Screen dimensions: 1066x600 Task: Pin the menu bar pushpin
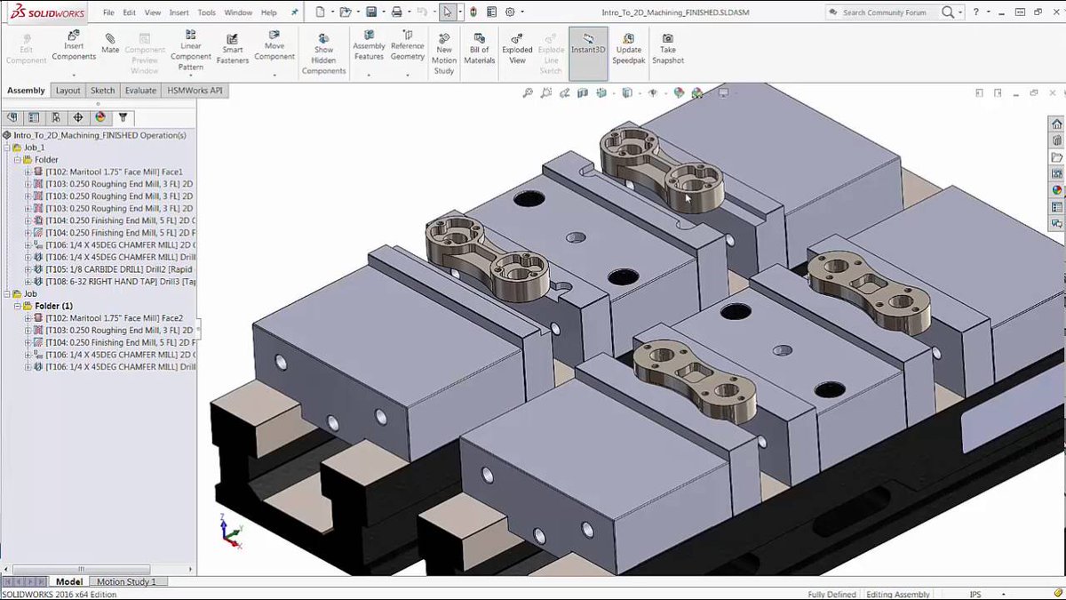(x=294, y=12)
